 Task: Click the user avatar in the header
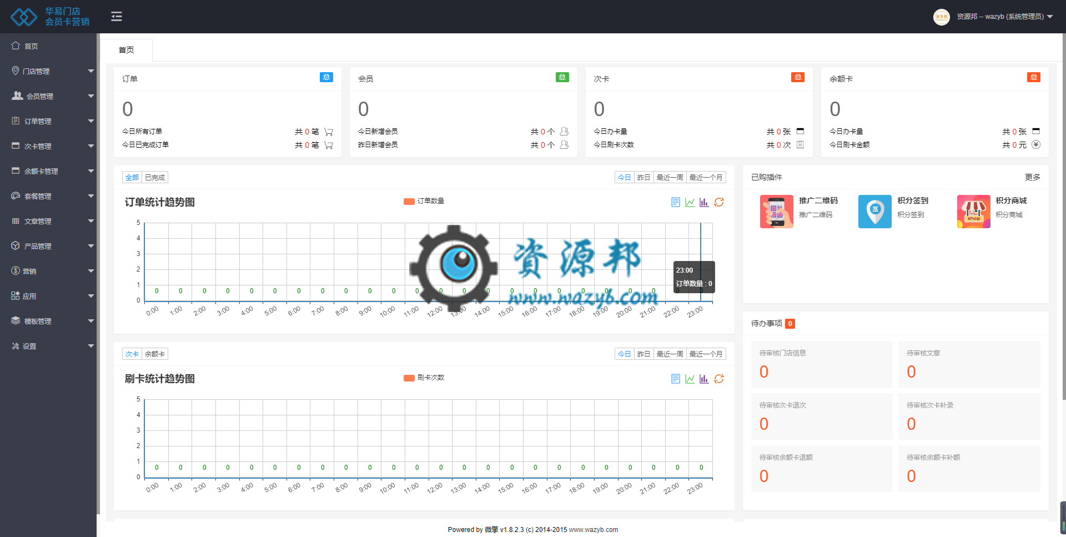(x=942, y=17)
